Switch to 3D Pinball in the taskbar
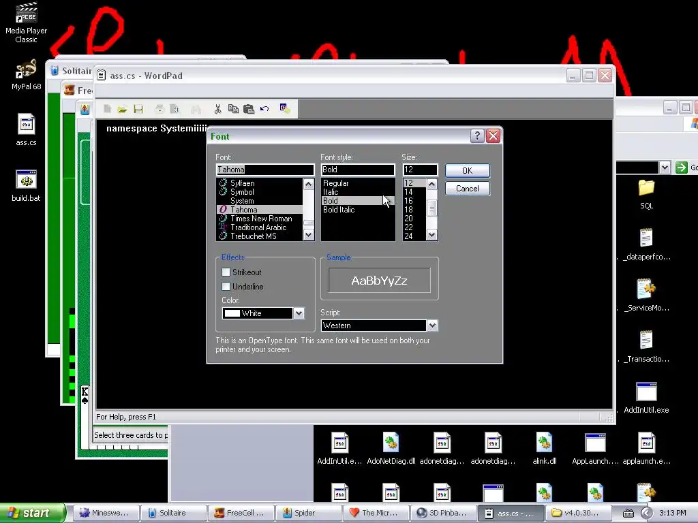Viewport: 698px width, 523px height. coord(443,513)
